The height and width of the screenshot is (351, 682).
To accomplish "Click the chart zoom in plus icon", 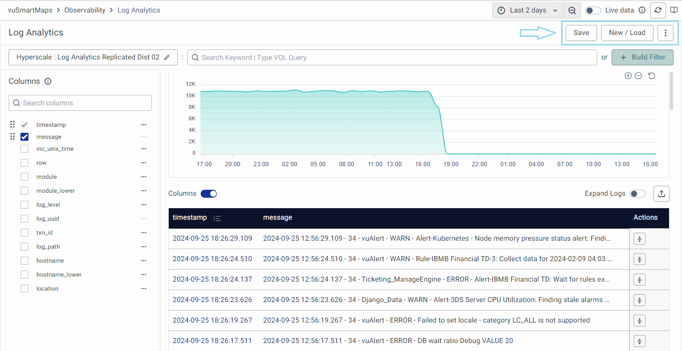I will click(x=628, y=76).
